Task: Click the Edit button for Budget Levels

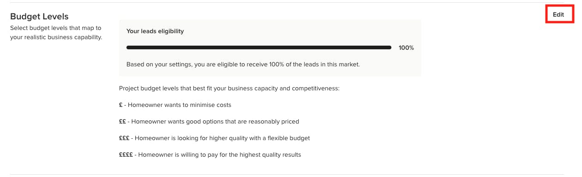Action: (x=558, y=14)
